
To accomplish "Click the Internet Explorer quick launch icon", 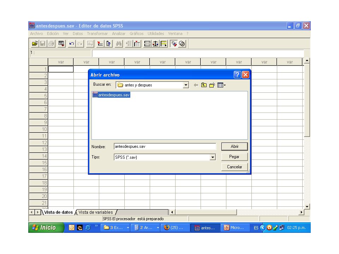I will 88,228.
